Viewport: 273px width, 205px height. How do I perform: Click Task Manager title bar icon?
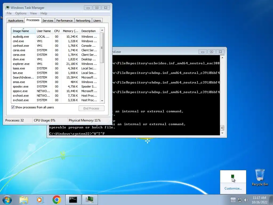point(7,8)
